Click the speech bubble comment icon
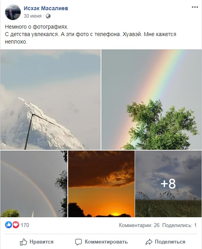The width and height of the screenshot is (202, 249). coord(78,242)
